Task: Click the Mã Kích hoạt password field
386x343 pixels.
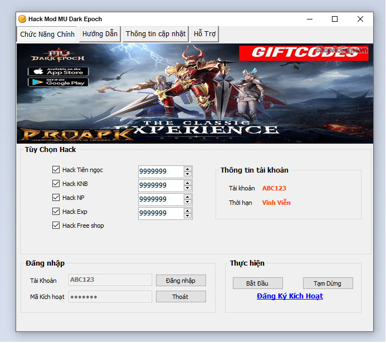Action: 110,296
